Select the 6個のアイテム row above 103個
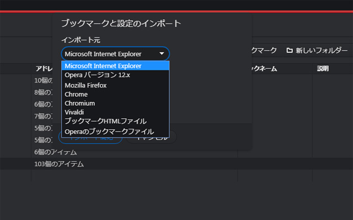This screenshot has width=353, height=220. pos(176,152)
